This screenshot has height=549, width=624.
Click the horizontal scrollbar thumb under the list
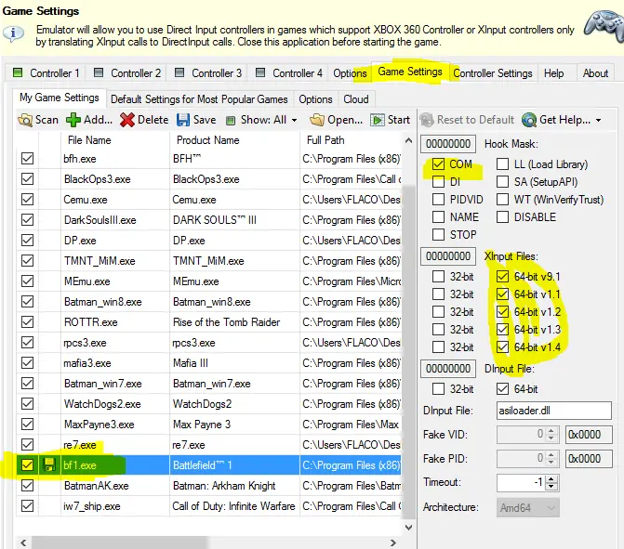pyautogui.click(x=119, y=542)
